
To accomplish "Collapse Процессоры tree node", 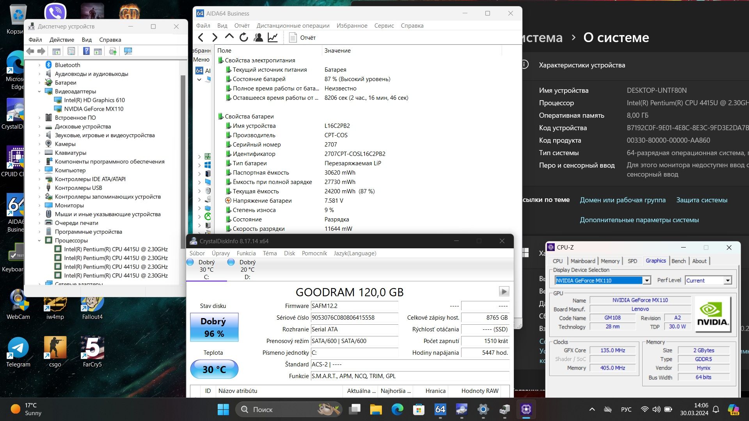I will point(39,241).
